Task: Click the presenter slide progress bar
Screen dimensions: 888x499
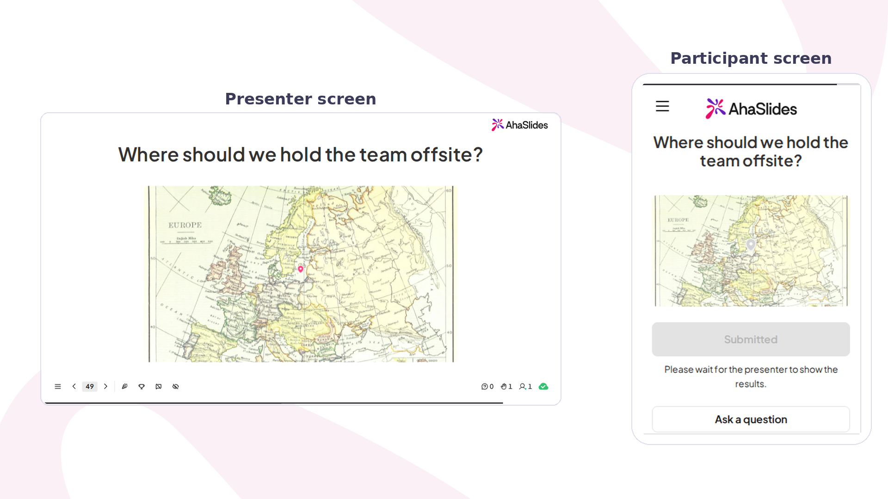Action: pos(274,403)
